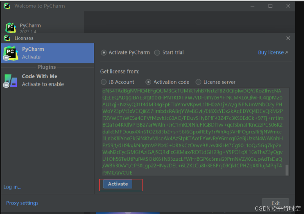Viewport: 304px width, 214px height.
Task: Click the Plugins section header
Action: 47,67
